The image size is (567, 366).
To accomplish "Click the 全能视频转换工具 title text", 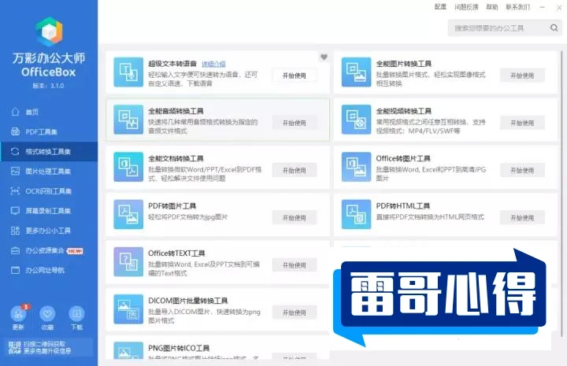I will pyautogui.click(x=403, y=111).
